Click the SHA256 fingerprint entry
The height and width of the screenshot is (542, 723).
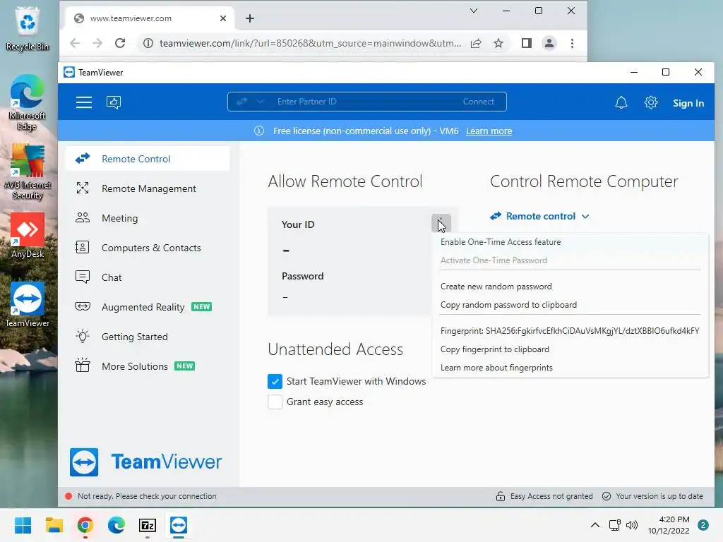[570, 331]
